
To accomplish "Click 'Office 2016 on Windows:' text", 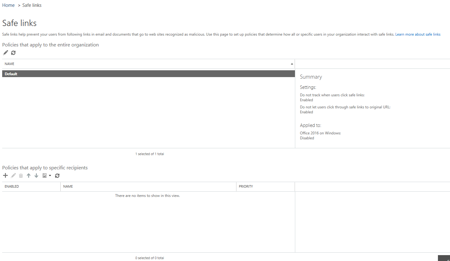I will point(320,133).
